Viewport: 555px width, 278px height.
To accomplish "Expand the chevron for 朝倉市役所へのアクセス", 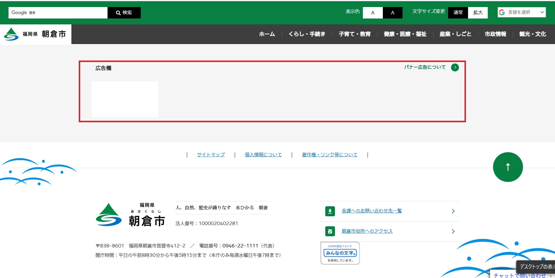I will click(x=453, y=231).
